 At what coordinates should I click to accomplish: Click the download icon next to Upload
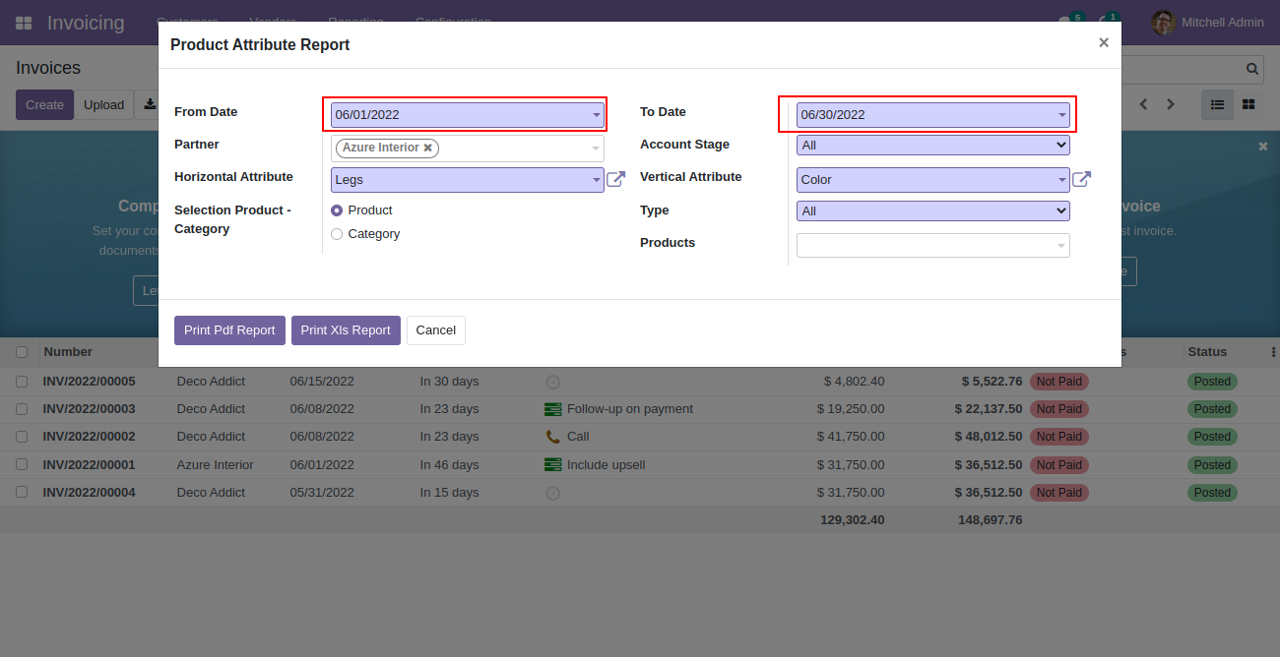click(150, 104)
